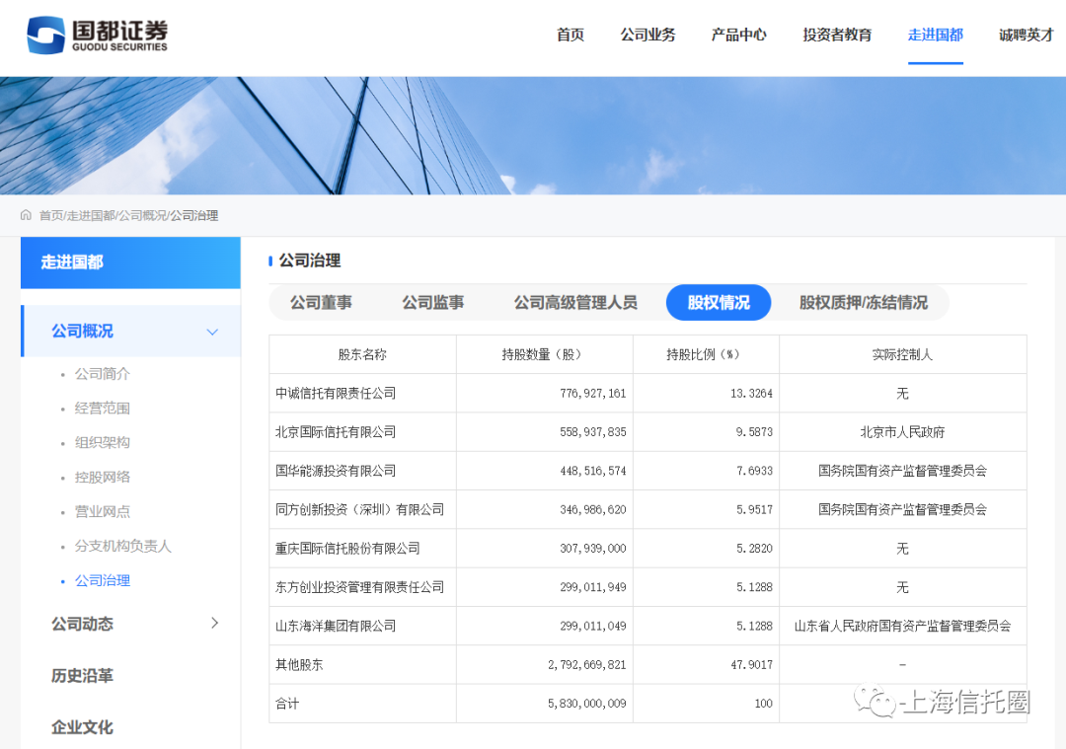Click percentage value 47.9017
The image size is (1066, 749).
tap(751, 664)
